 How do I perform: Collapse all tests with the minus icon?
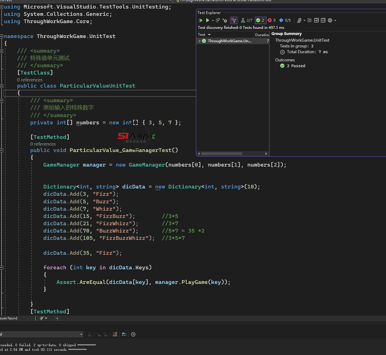pos(323,20)
